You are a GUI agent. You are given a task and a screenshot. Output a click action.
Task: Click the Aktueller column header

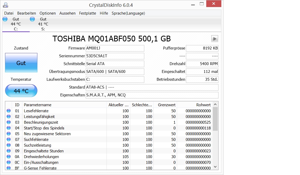(118, 105)
